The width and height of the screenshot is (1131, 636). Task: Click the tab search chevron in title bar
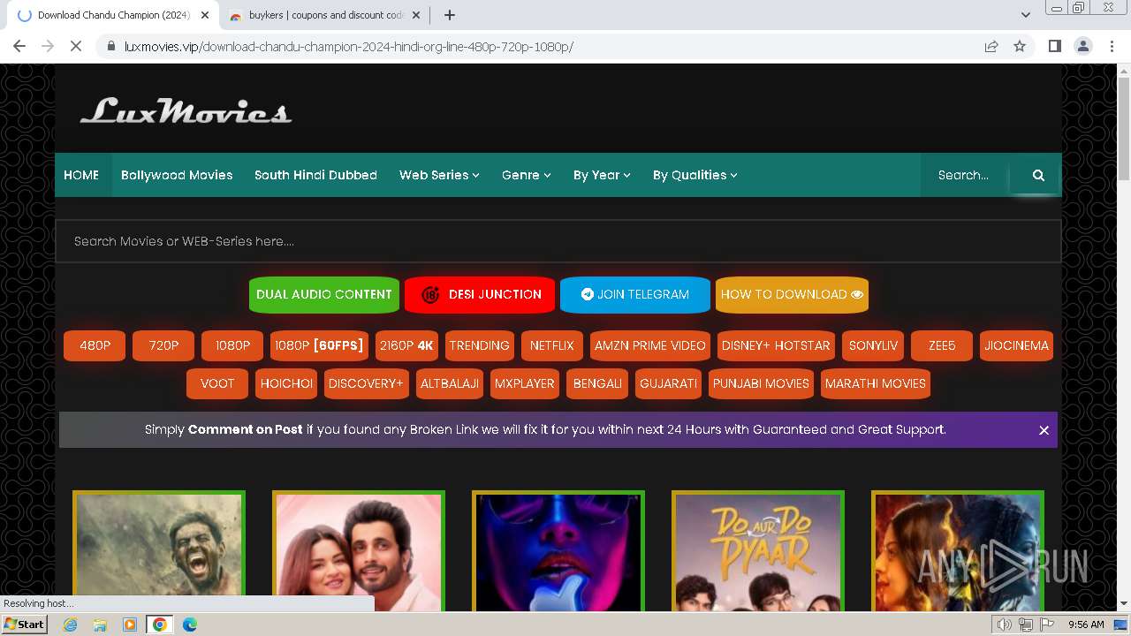(x=1026, y=15)
